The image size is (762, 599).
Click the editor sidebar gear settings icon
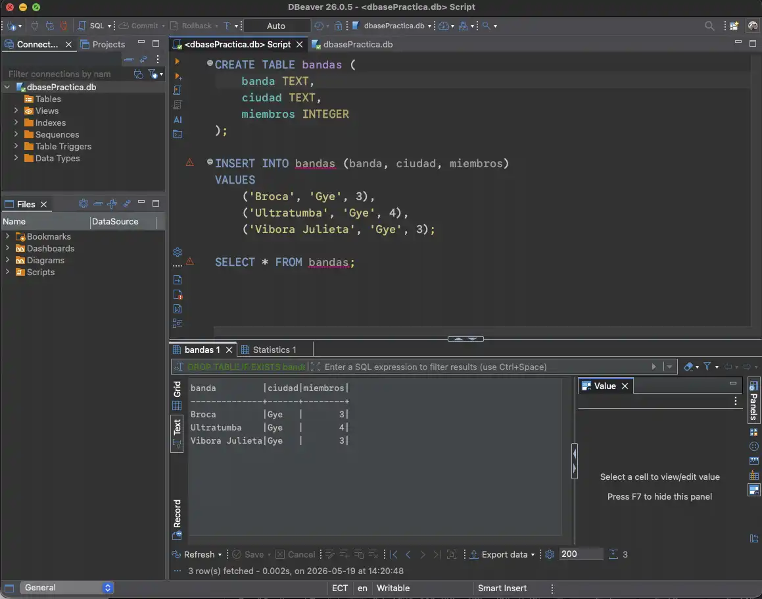[178, 252]
